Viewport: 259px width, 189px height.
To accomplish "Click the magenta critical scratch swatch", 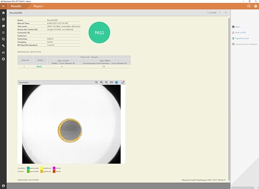I will (54, 168).
